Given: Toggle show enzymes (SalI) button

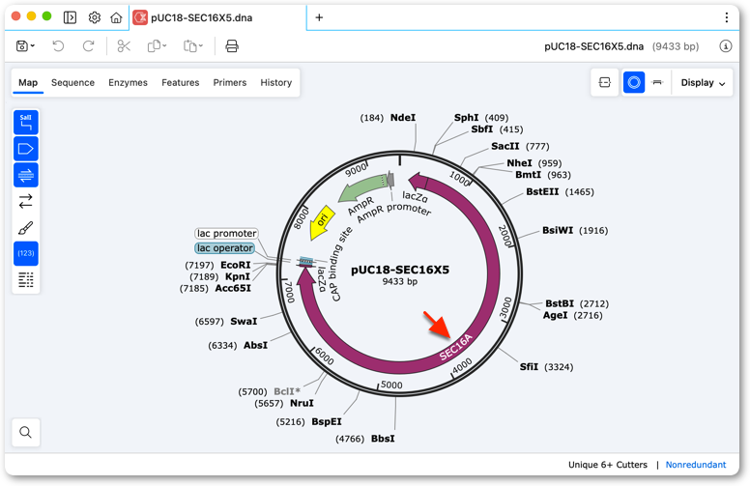Looking at the screenshot, I should pos(26,123).
